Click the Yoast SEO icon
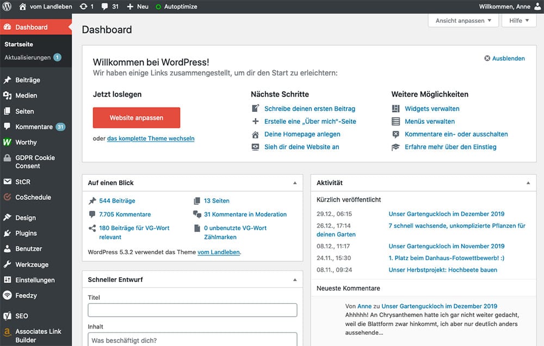Screen dimensions: 544x346 click(7, 316)
